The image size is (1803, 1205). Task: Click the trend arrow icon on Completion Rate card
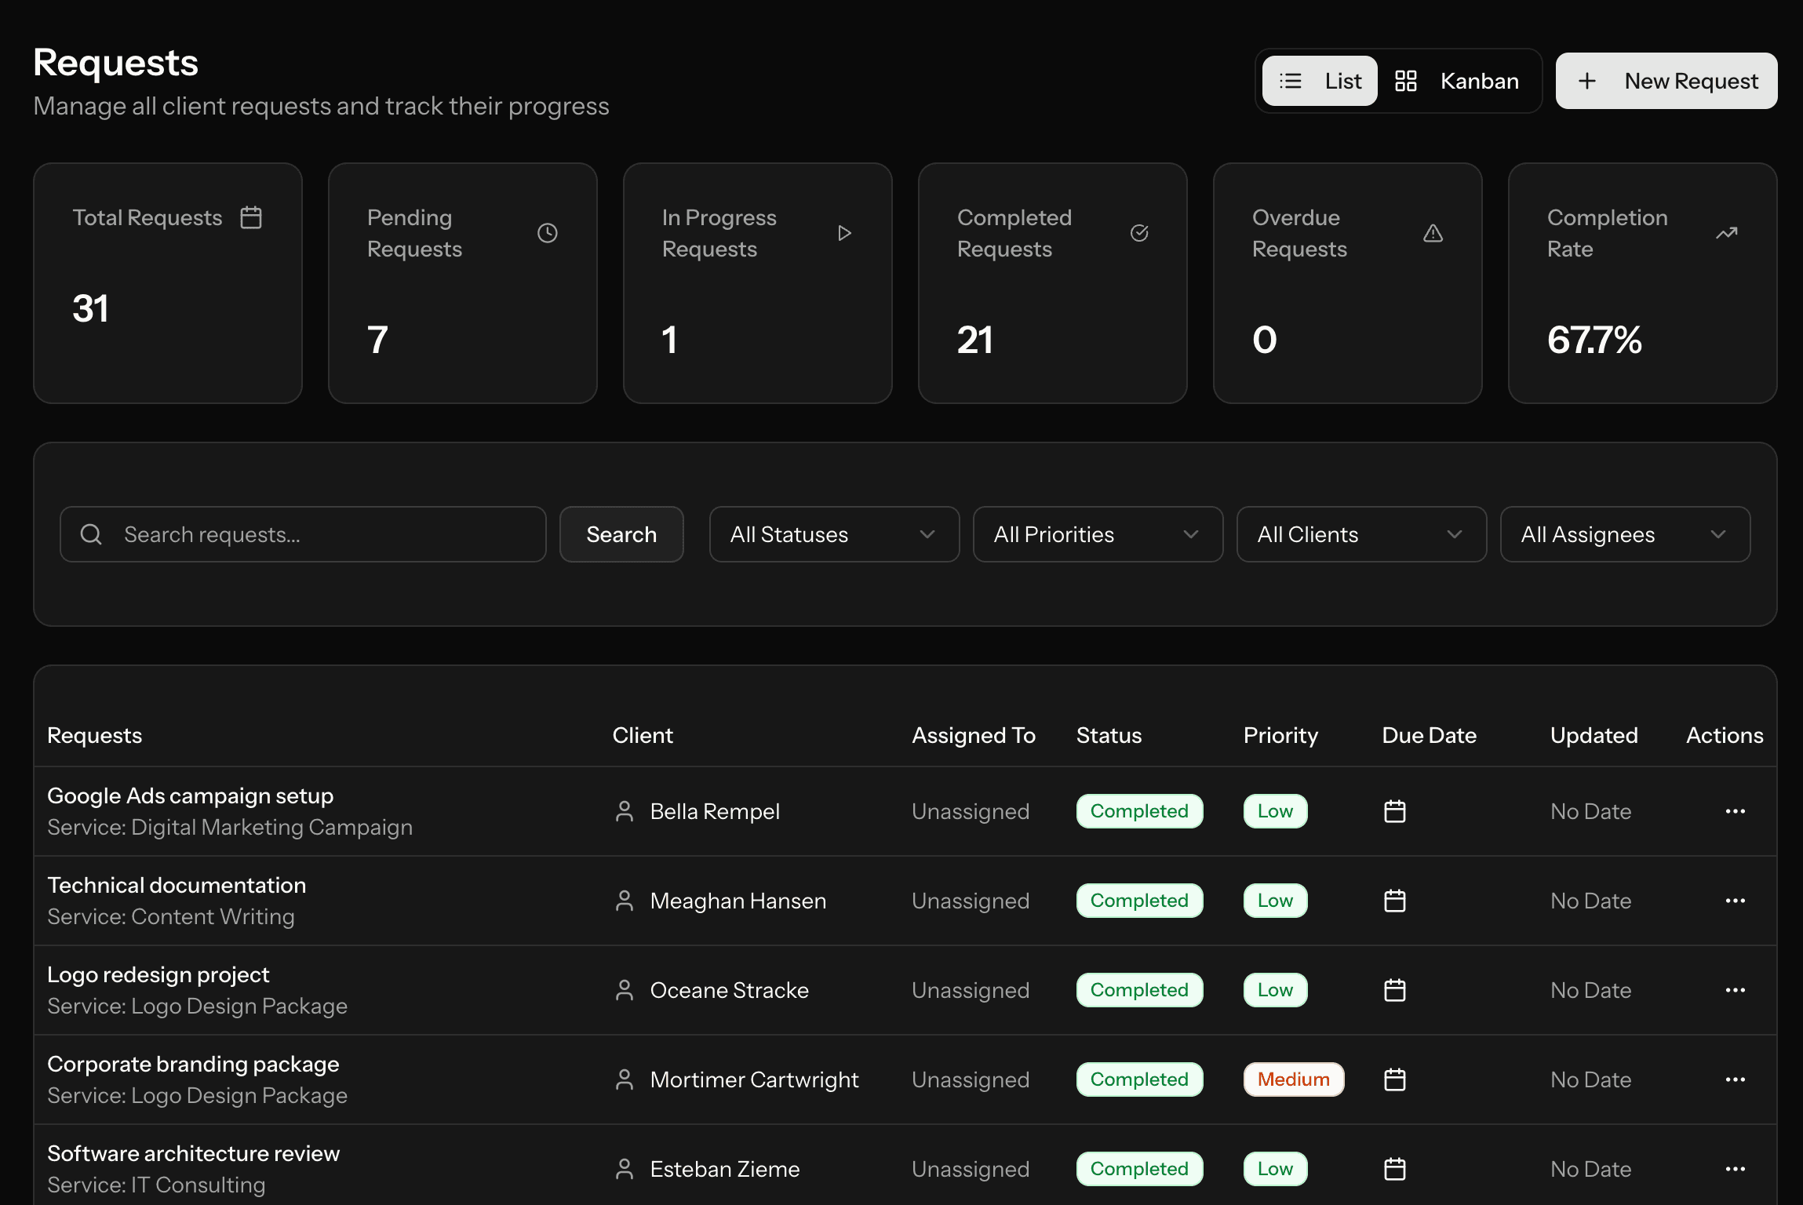[x=1726, y=232]
